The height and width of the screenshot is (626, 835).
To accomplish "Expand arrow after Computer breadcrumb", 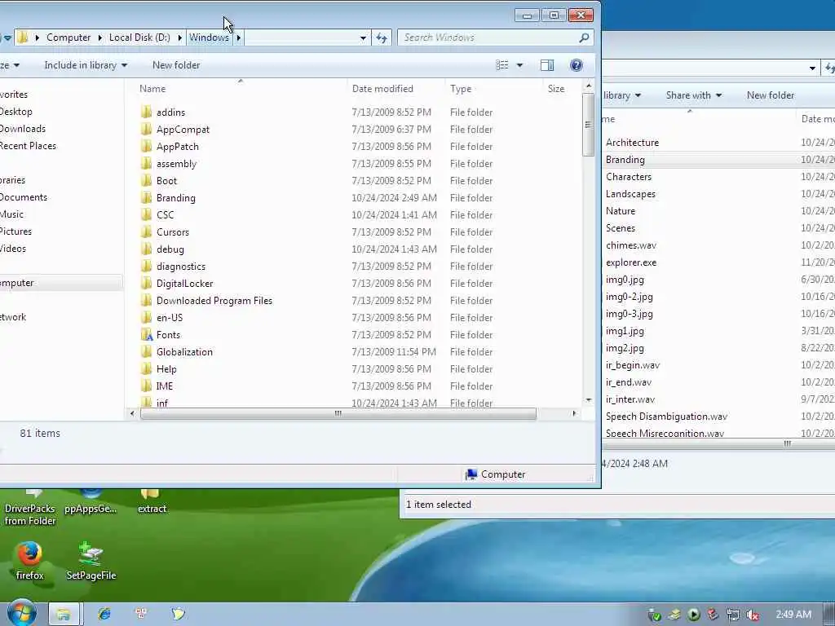I will [x=99, y=37].
